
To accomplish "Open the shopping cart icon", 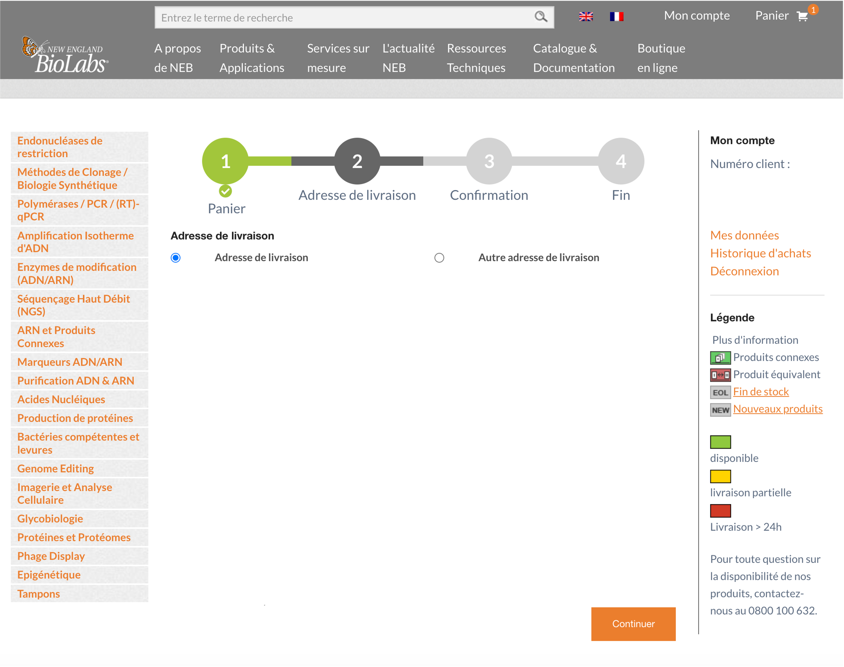I will point(802,17).
